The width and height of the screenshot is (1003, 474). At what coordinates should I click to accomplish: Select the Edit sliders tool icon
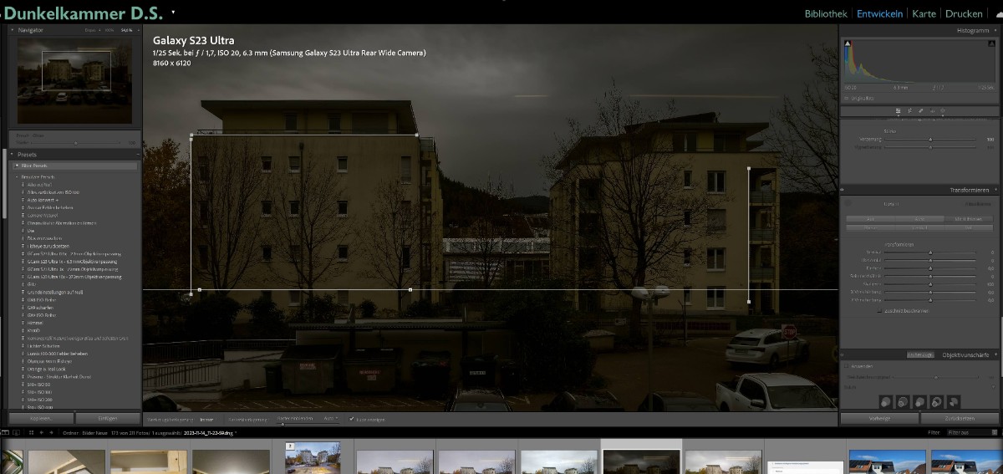click(897, 110)
